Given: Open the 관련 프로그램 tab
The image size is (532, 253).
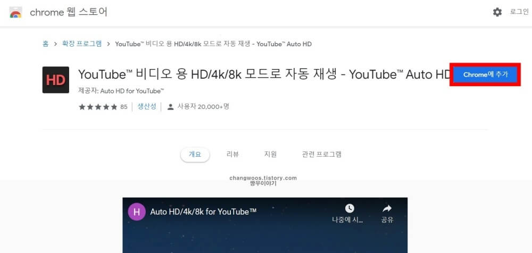Looking at the screenshot, I should pyautogui.click(x=322, y=154).
